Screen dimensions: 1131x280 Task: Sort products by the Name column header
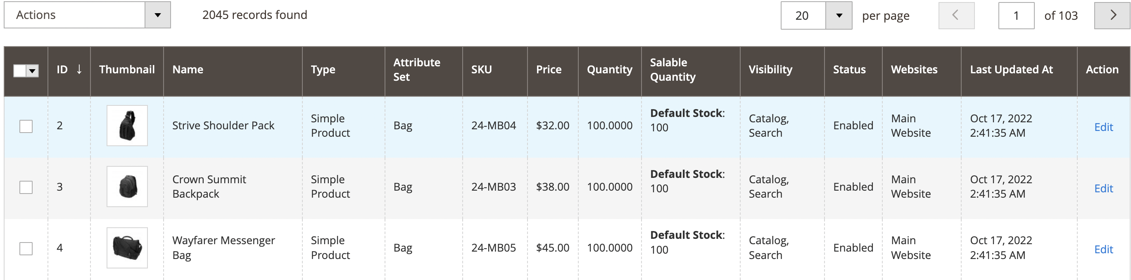point(188,69)
